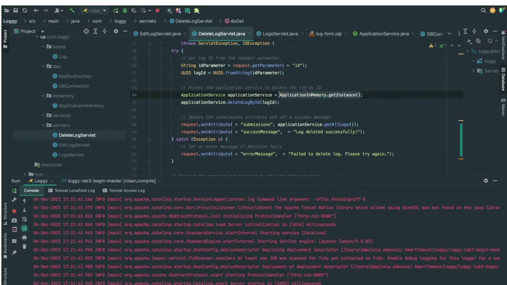Click the Build project hammer icon

(72, 11)
